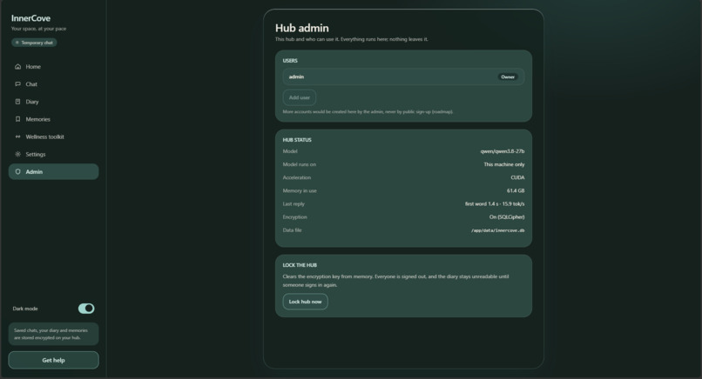
Task: Click the HUB STATUS section label
Action: (297, 140)
